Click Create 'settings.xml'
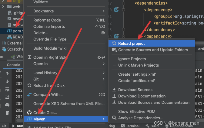This screenshot has width=204, height=128. point(152,74)
